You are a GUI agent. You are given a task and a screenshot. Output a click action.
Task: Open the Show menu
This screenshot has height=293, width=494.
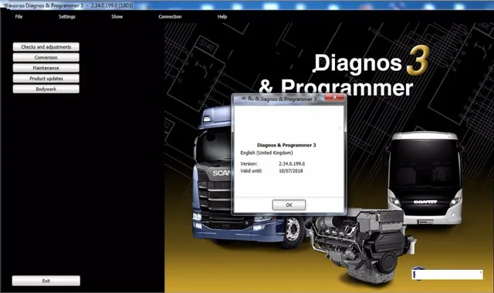pos(117,17)
